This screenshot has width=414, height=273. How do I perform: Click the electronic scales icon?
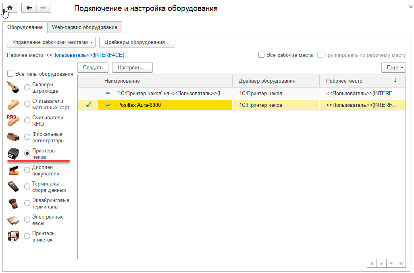[x=13, y=220]
